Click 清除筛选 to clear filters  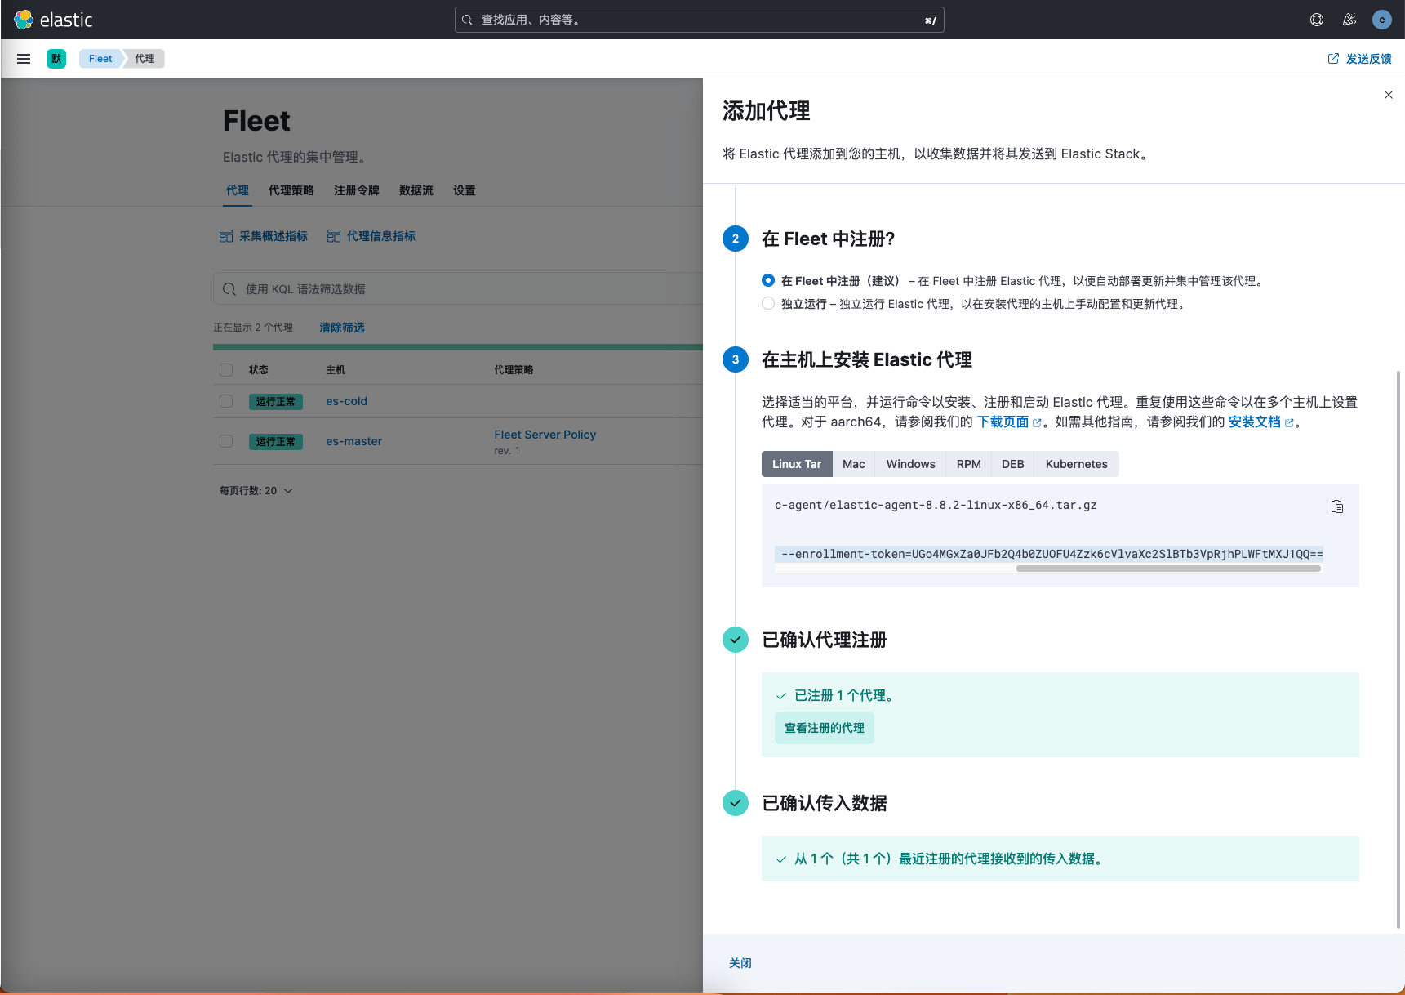(x=342, y=328)
